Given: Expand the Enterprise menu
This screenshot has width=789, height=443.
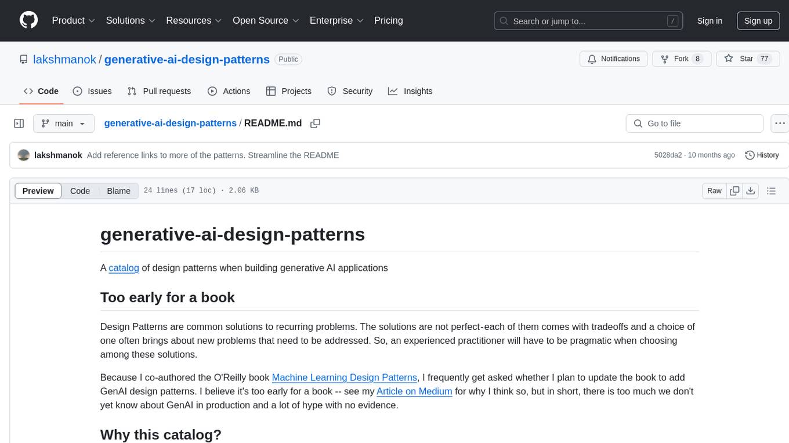Looking at the screenshot, I should [x=336, y=20].
